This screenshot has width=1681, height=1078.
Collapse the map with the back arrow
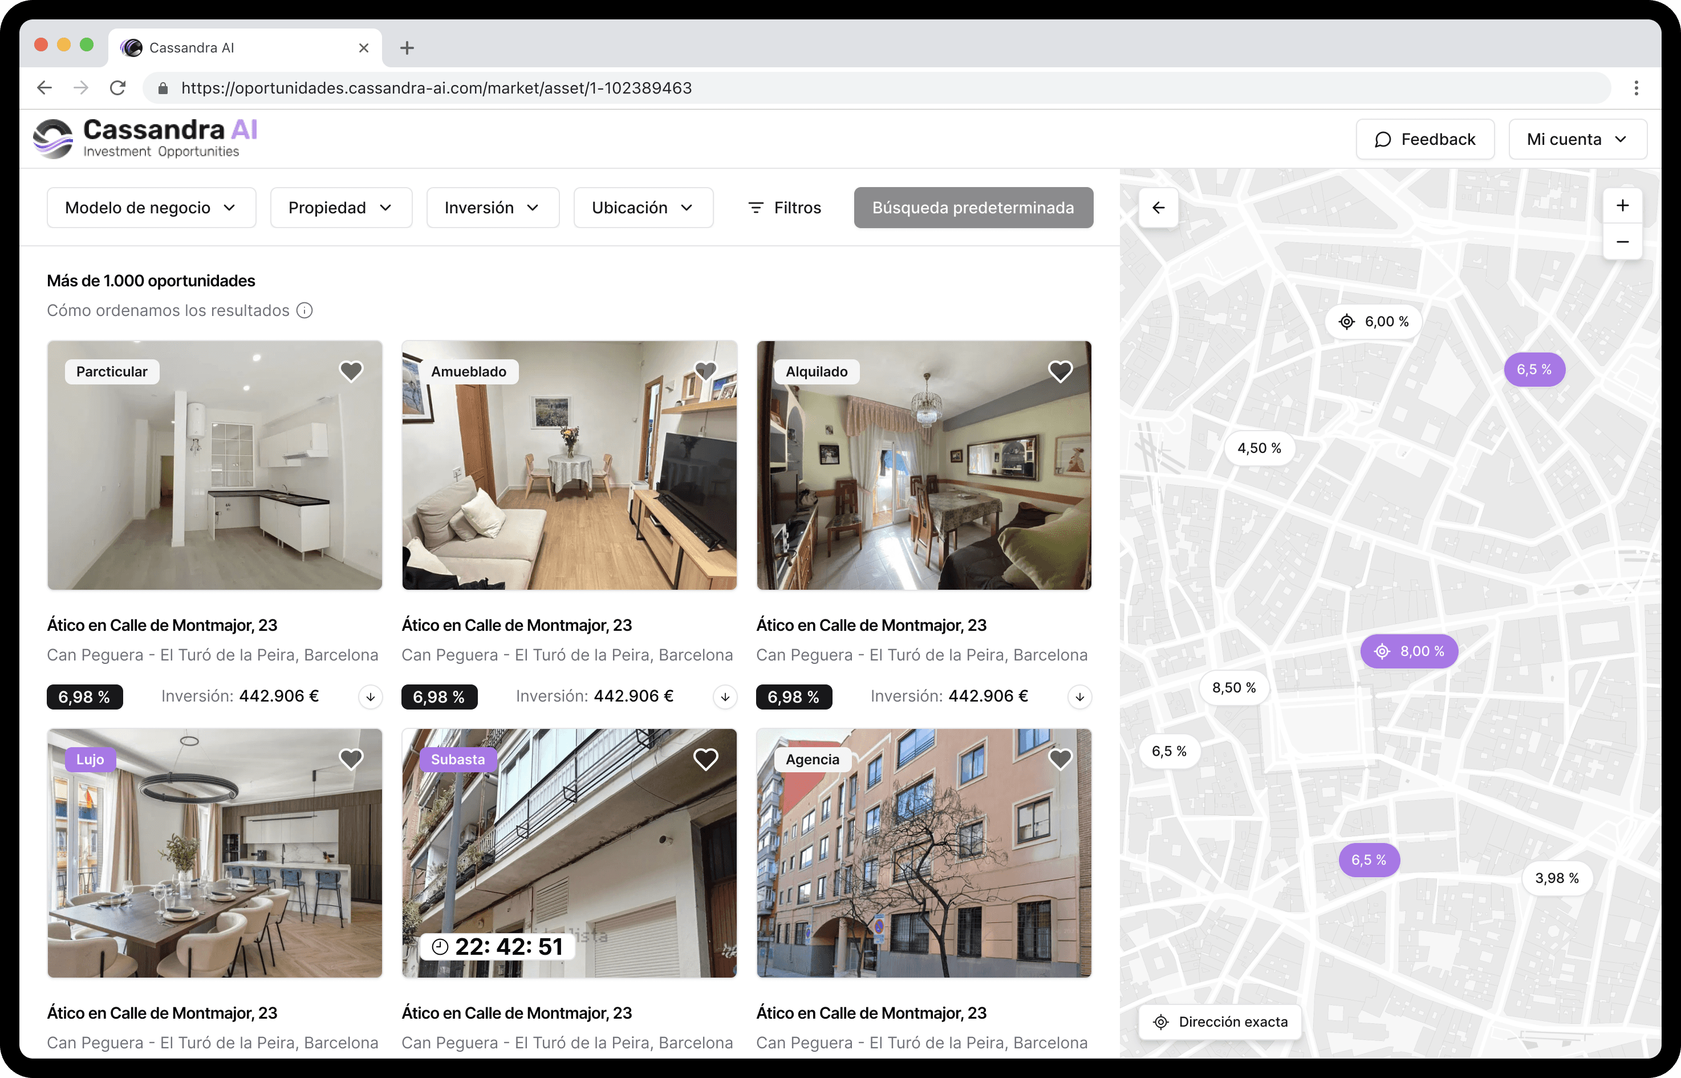coord(1158,208)
